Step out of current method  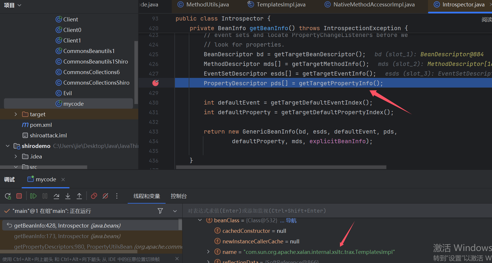[79, 196]
